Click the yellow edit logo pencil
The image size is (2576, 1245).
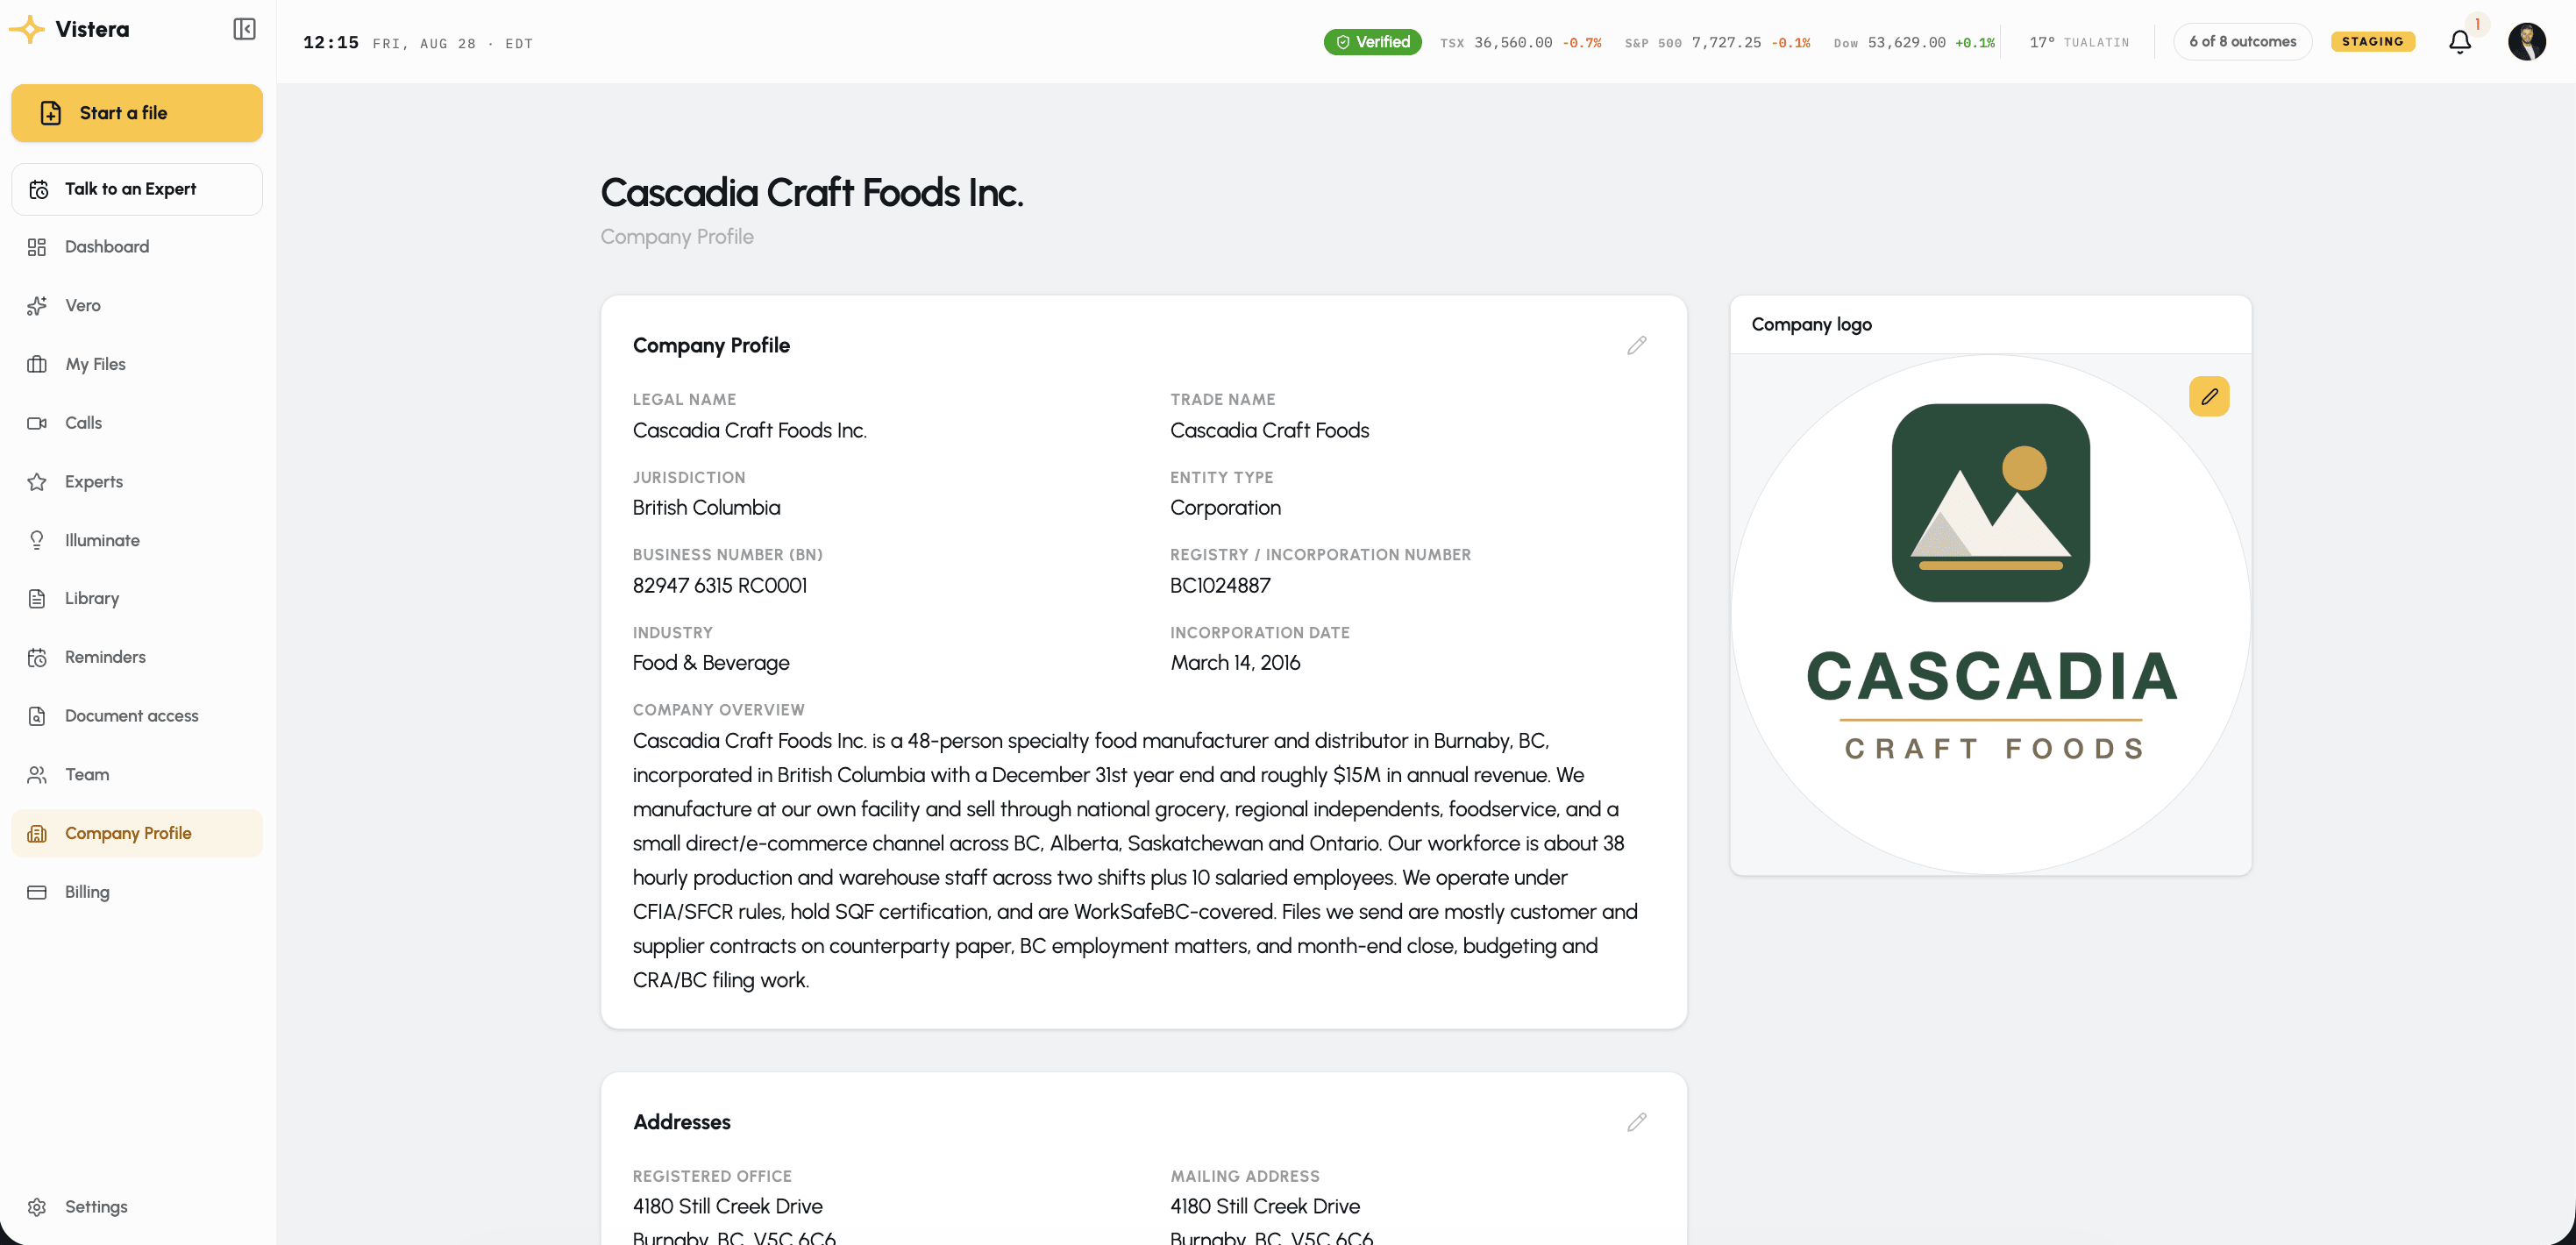tap(2209, 396)
